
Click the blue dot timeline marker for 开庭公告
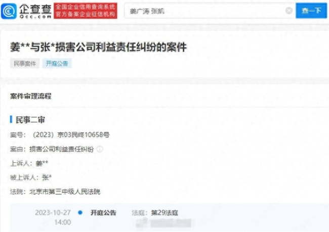click(80, 212)
